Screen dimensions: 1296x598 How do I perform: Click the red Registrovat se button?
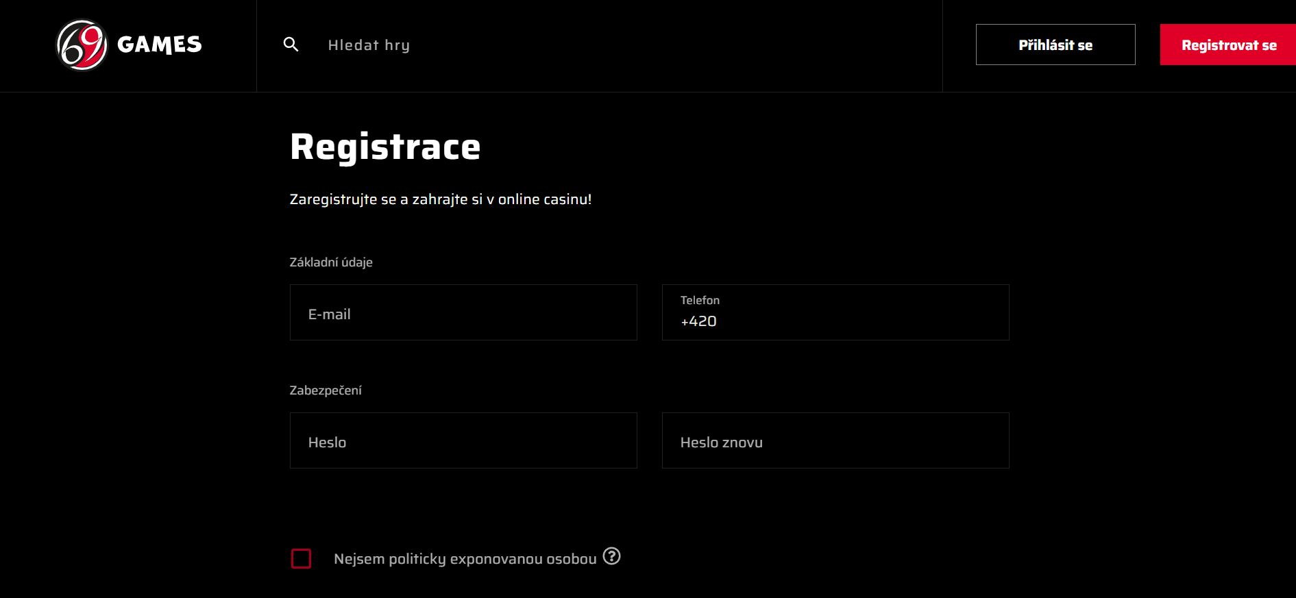coord(1228,45)
